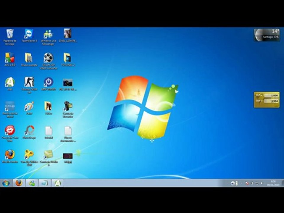Open the first blank document file
284x213 pixels.
point(49,133)
